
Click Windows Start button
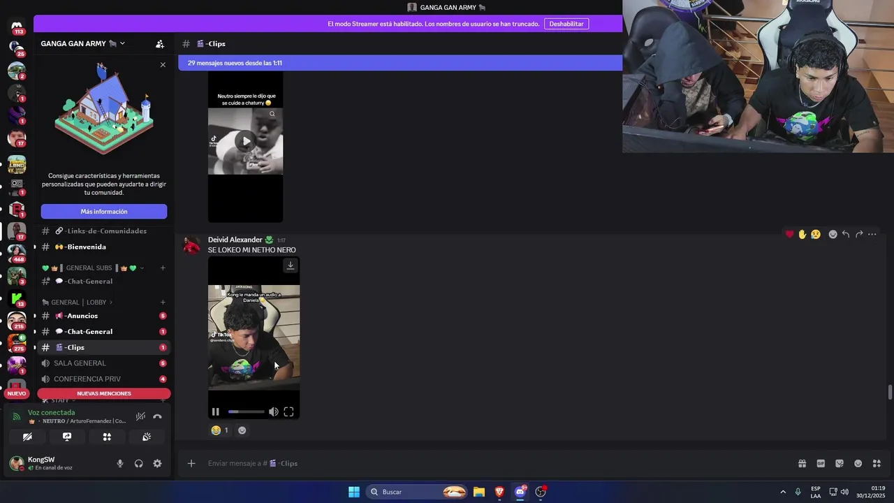click(354, 492)
